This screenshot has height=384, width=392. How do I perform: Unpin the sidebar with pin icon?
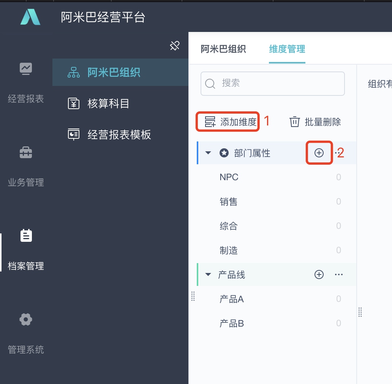point(174,46)
